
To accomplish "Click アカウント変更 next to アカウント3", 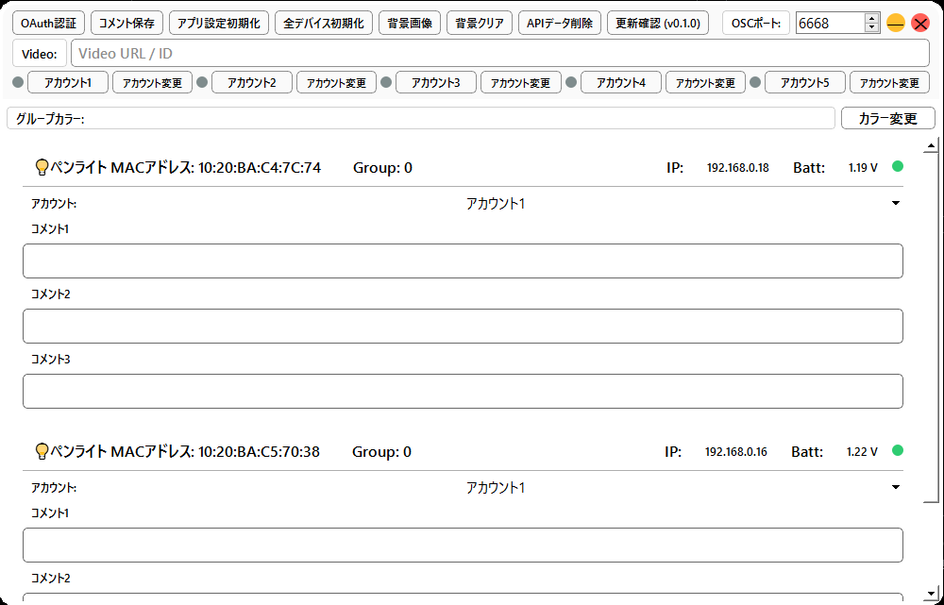I will [521, 82].
